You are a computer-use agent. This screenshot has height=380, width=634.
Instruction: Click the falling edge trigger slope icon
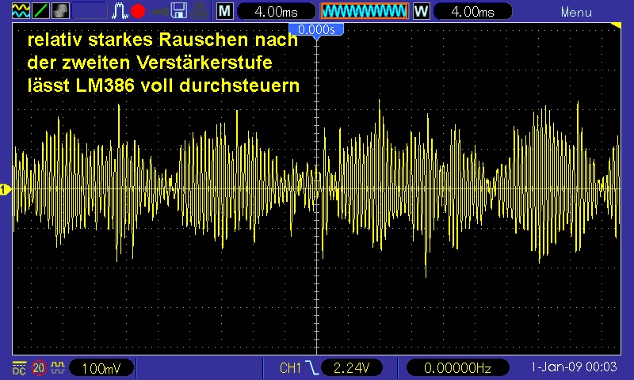click(311, 368)
